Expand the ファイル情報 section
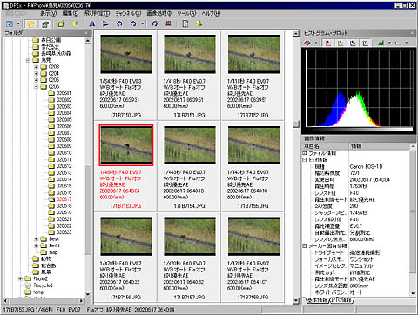The image size is (418, 315). pyautogui.click(x=305, y=153)
